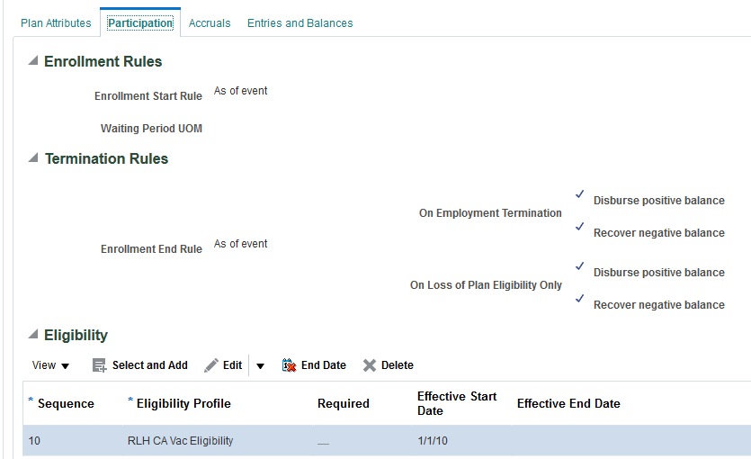
Task: Open the Accruals tab
Action: [x=210, y=22]
